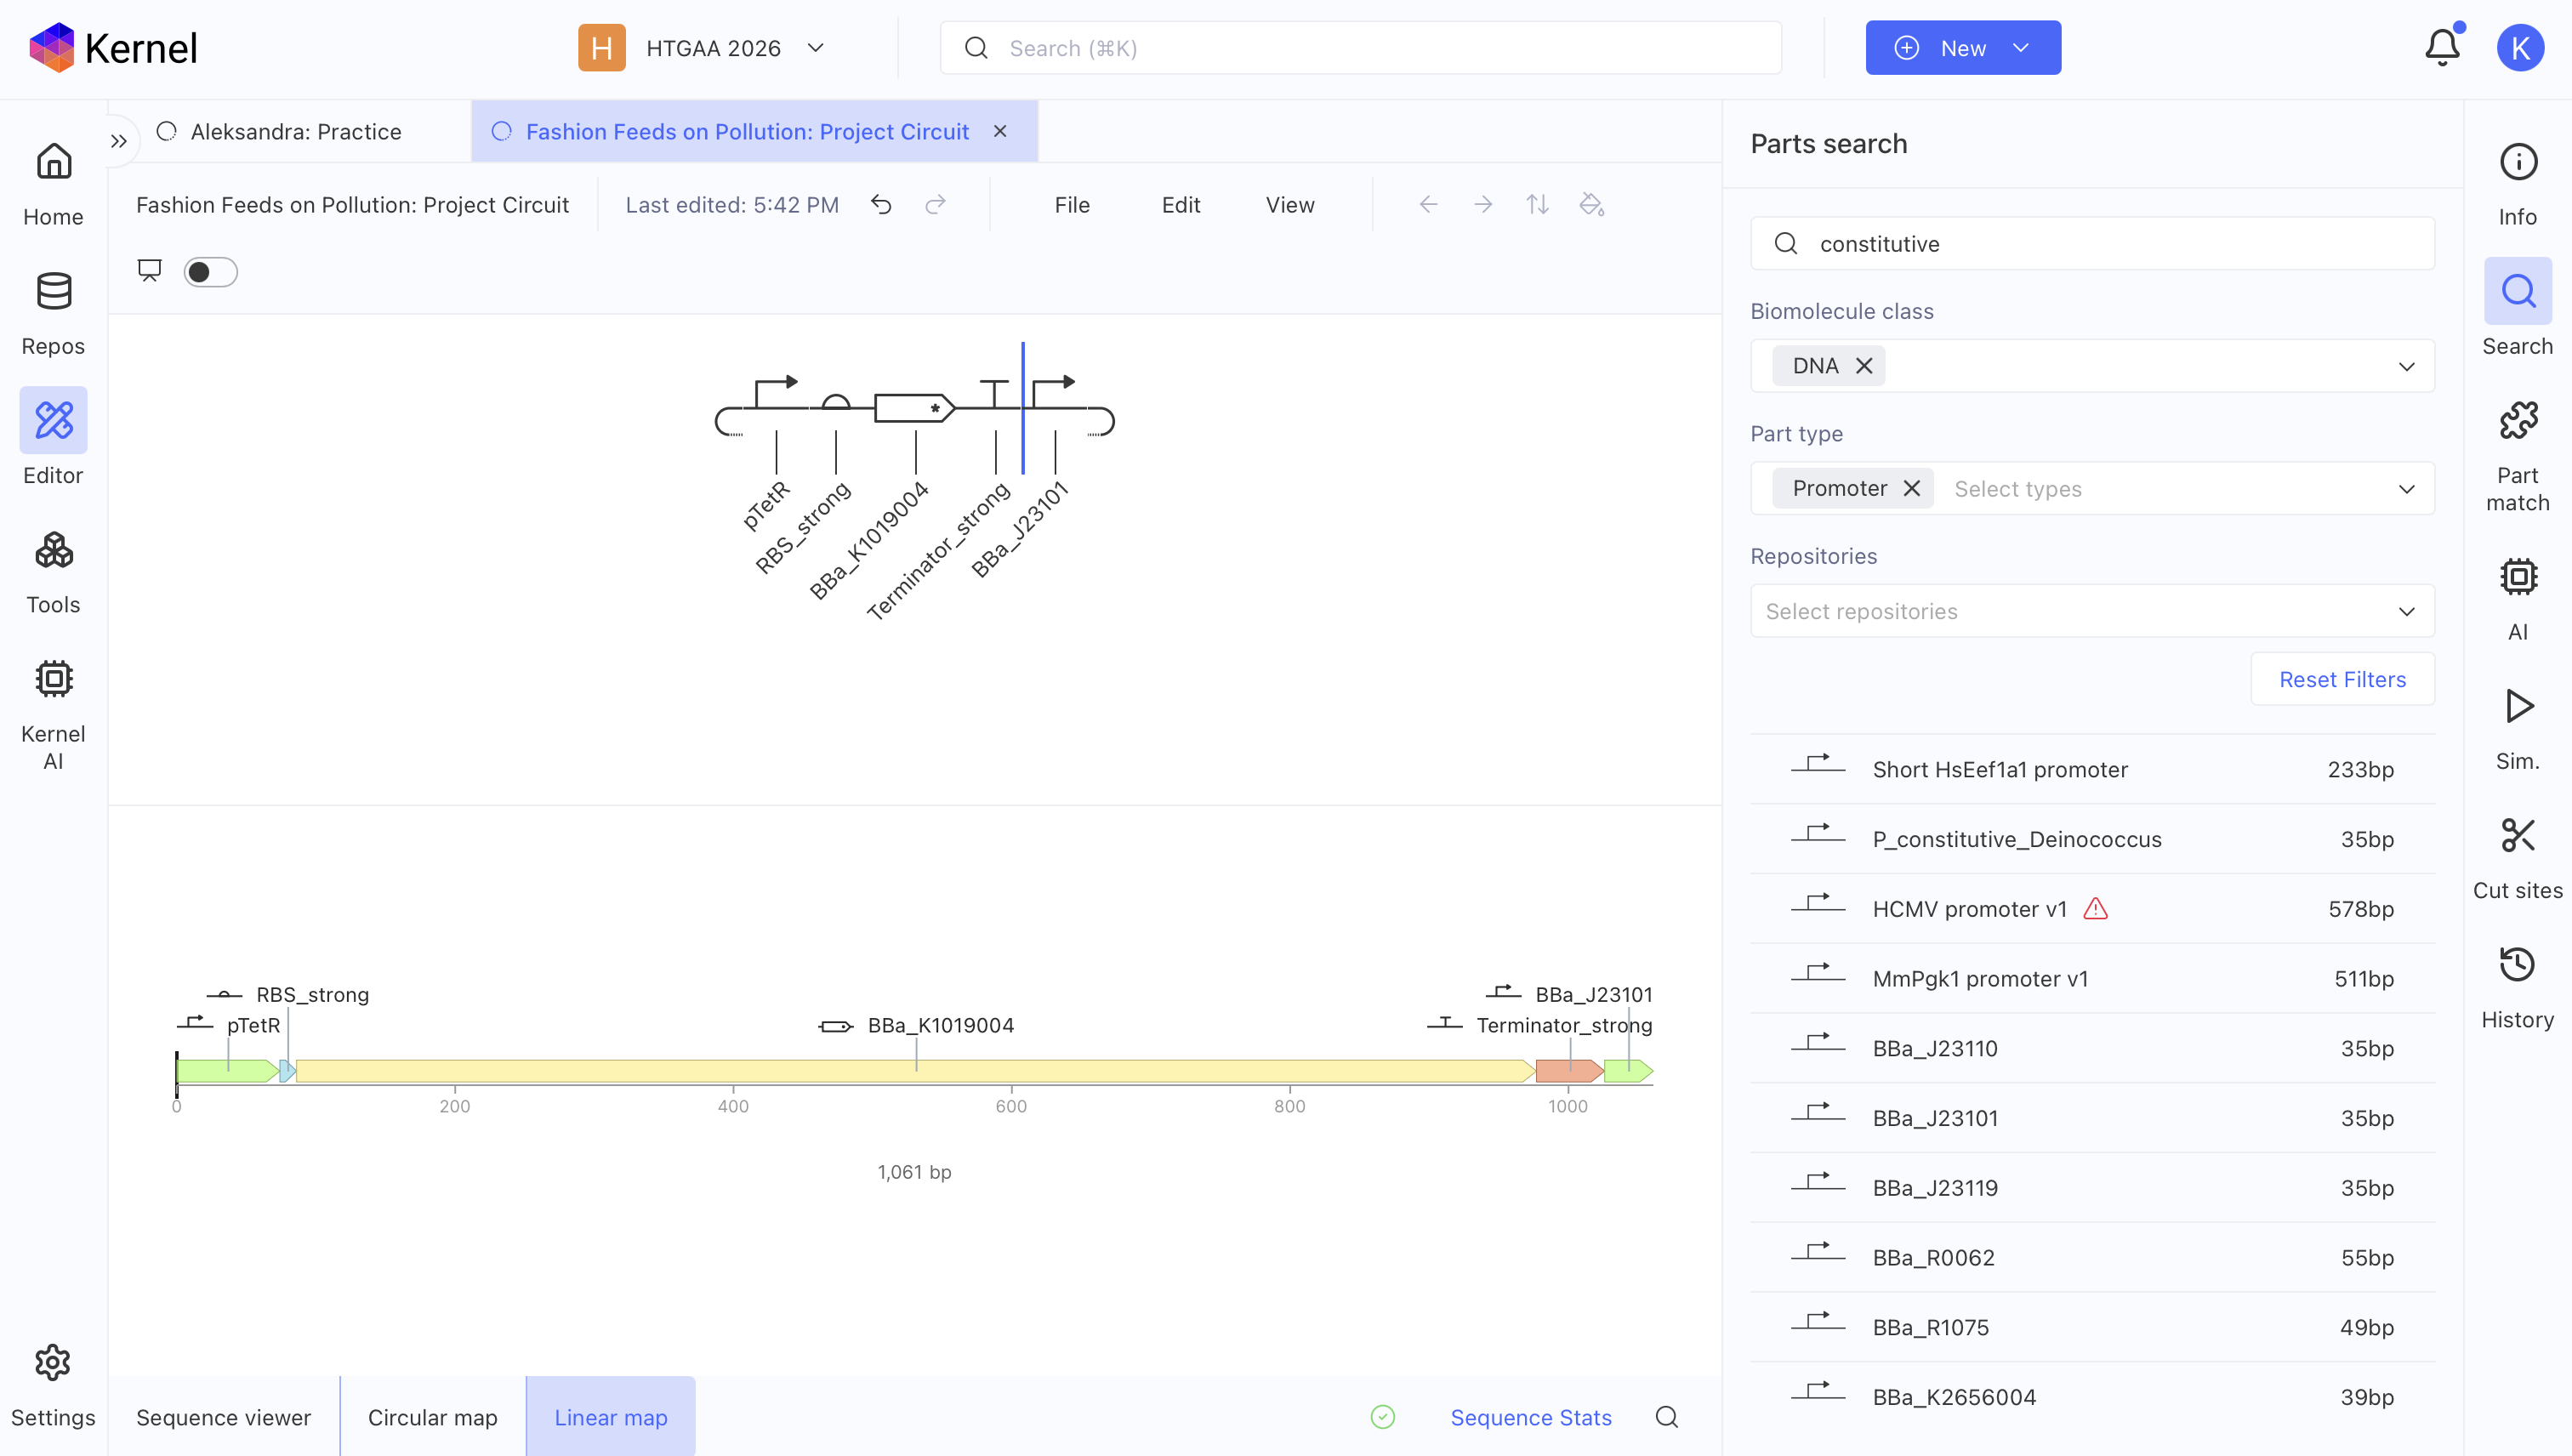
Task: Click the constitutive parts search field
Action: [x=2092, y=243]
